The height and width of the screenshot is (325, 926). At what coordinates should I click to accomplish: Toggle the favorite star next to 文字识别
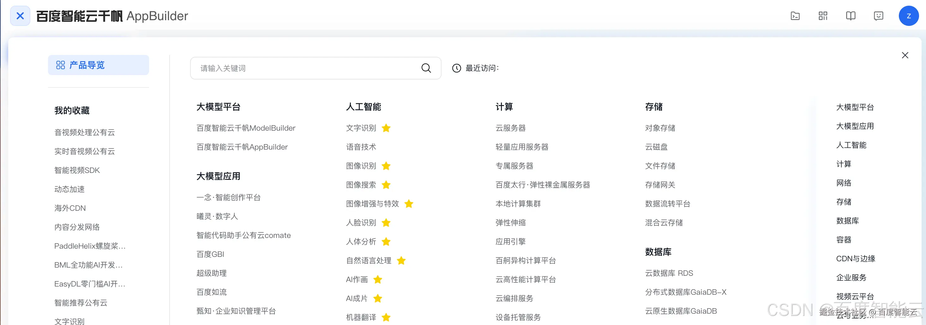(386, 128)
